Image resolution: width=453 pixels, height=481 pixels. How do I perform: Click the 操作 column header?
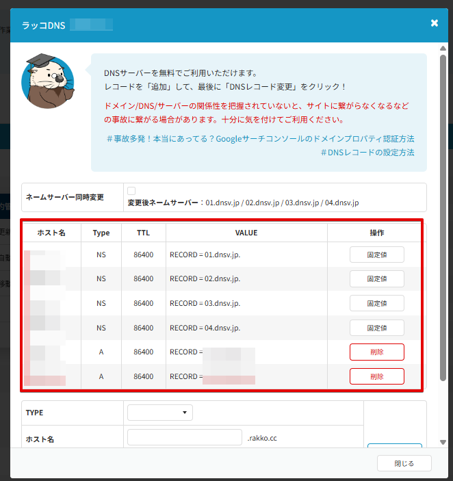[x=377, y=233]
